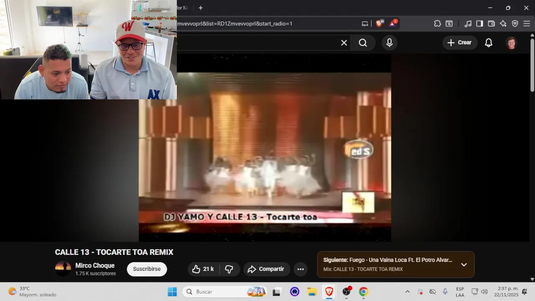535x301 pixels.
Task: Click the cloud sync disabled tray icon
Action: click(433, 292)
